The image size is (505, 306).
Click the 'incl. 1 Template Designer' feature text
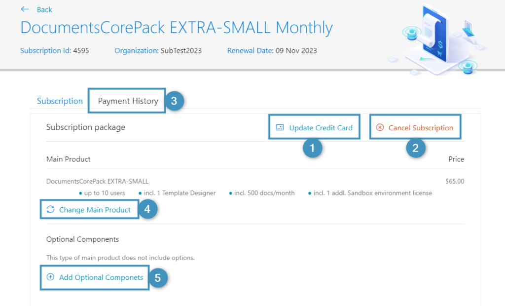pos(180,193)
